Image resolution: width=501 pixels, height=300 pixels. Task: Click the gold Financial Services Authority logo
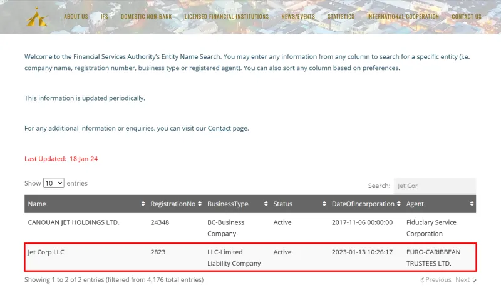coord(37,17)
